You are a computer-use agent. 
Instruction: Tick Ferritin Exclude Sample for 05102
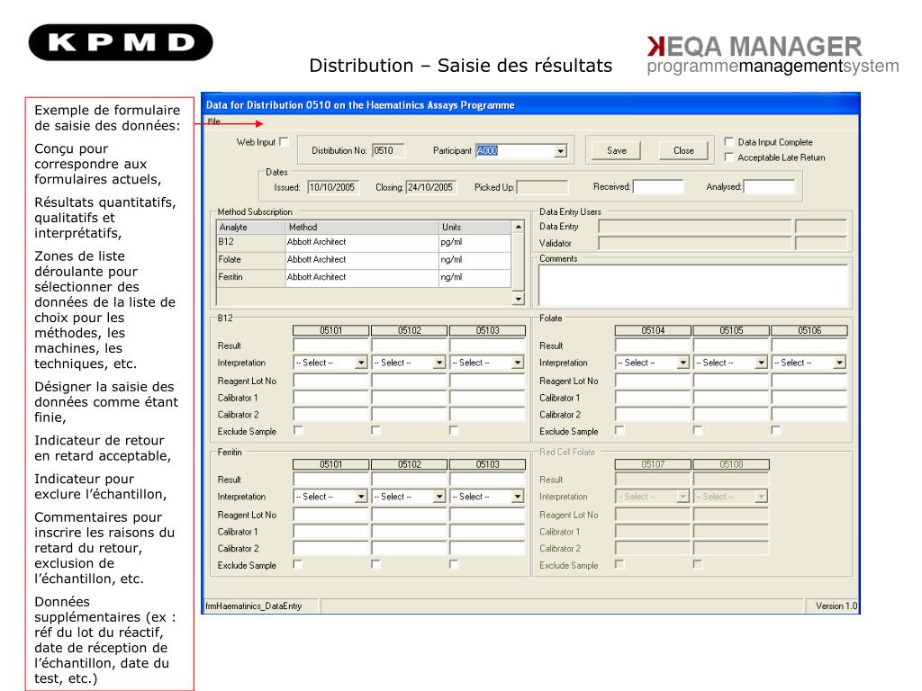click(x=375, y=565)
